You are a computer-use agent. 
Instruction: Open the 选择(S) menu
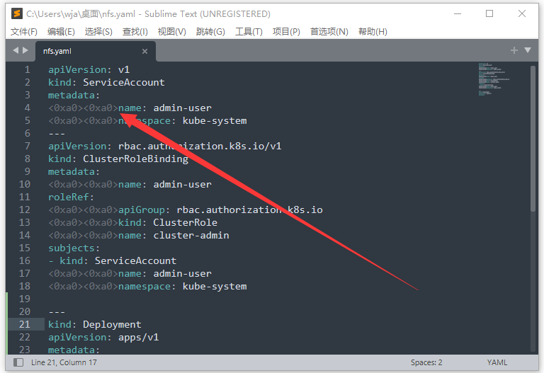pyautogui.click(x=98, y=32)
